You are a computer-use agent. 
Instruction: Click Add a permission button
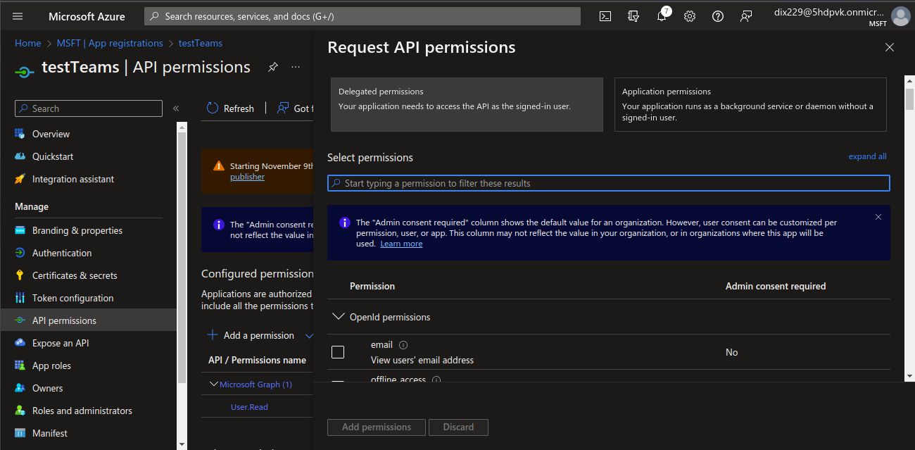pos(251,335)
